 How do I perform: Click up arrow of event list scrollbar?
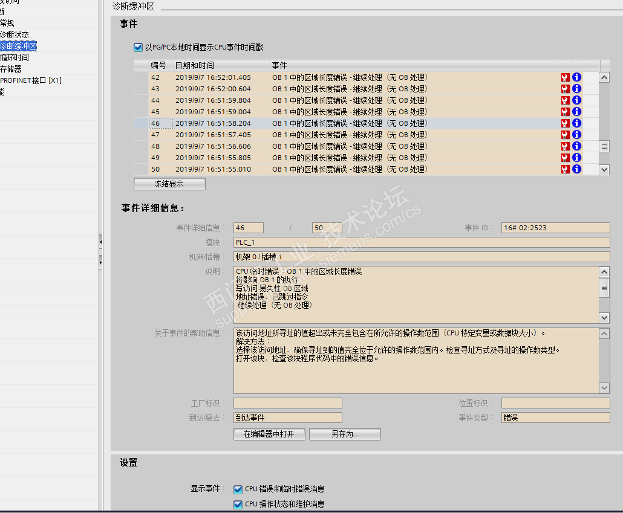coord(604,77)
